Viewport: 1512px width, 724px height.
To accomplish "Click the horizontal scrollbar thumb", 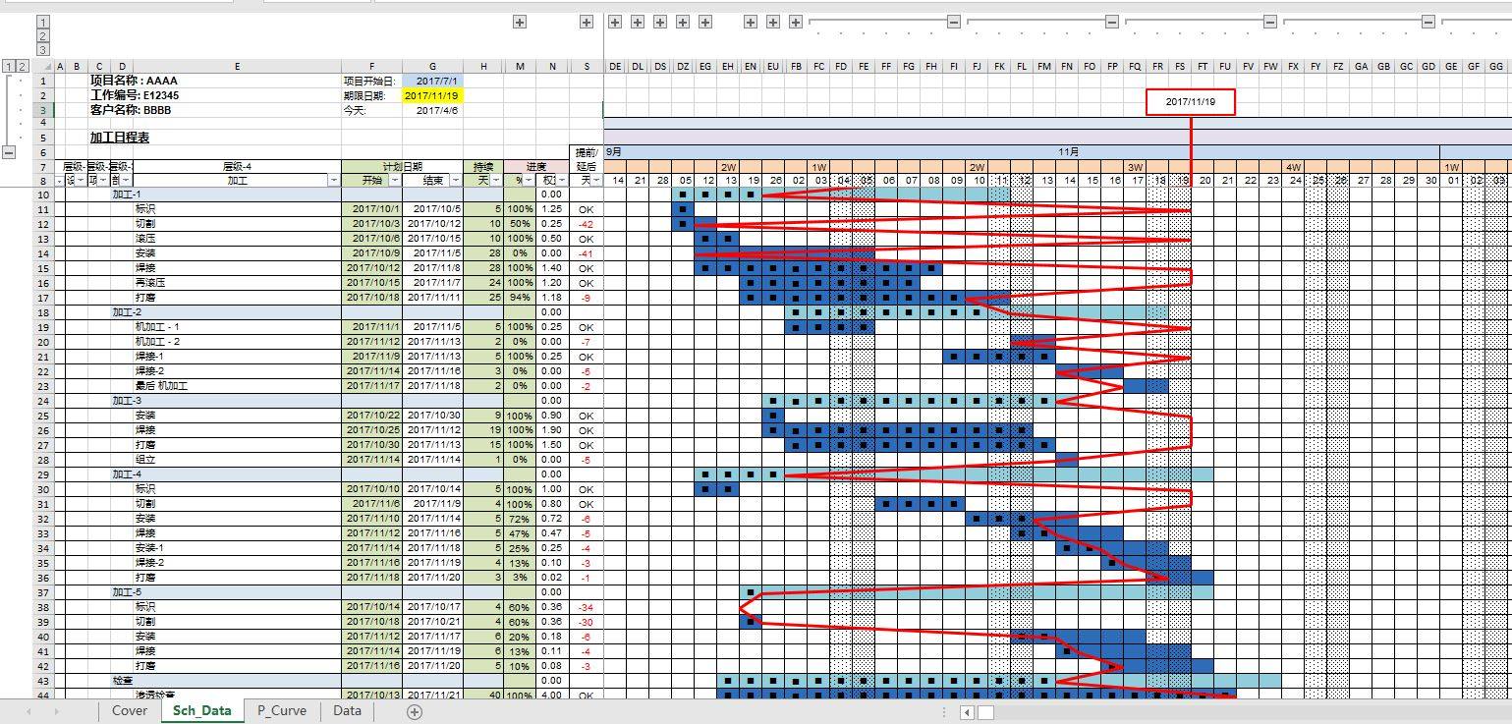I will tap(985, 712).
